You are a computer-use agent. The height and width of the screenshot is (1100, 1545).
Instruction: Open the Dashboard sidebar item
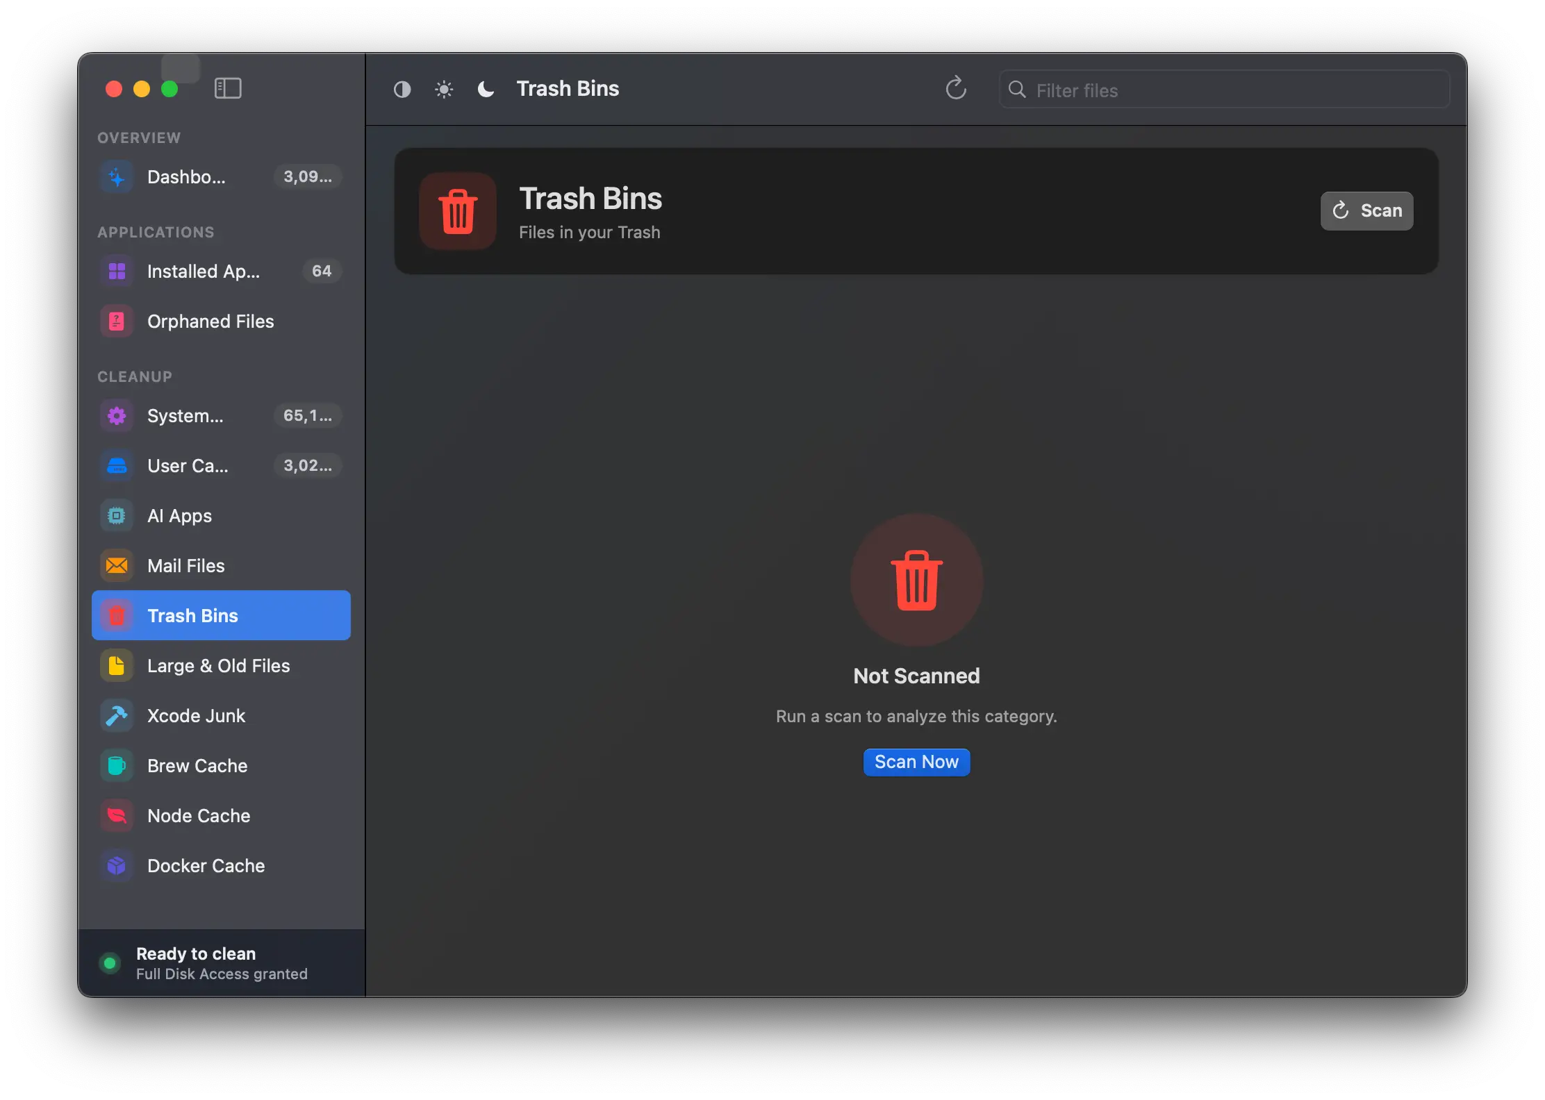tap(221, 177)
